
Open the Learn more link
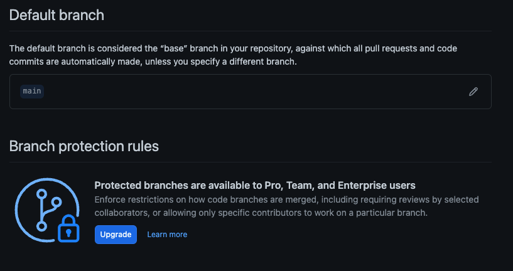(167, 235)
